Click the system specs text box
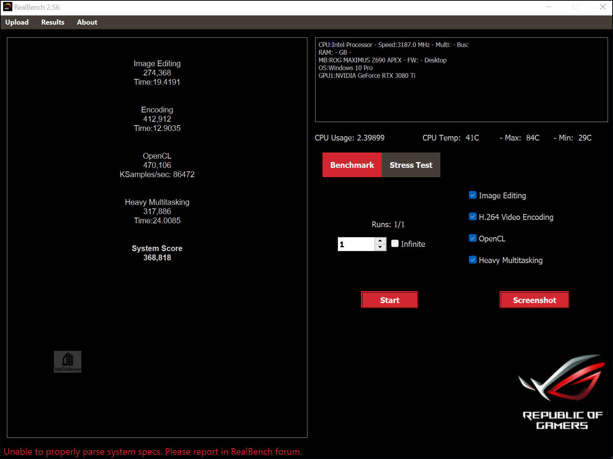 [x=461, y=80]
